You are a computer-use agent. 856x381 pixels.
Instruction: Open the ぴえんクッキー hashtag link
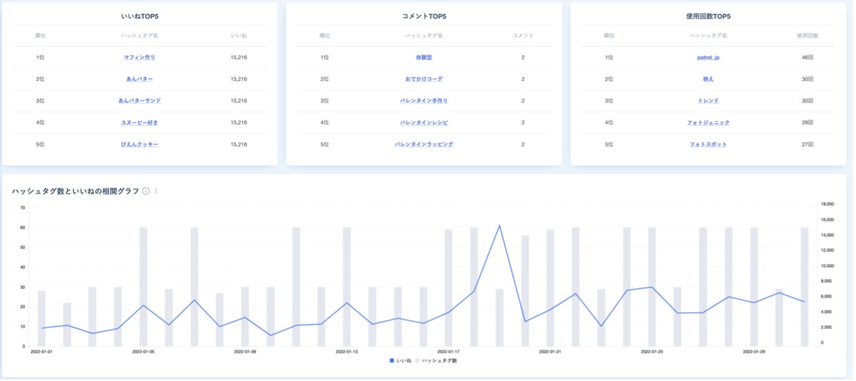pyautogui.click(x=139, y=144)
